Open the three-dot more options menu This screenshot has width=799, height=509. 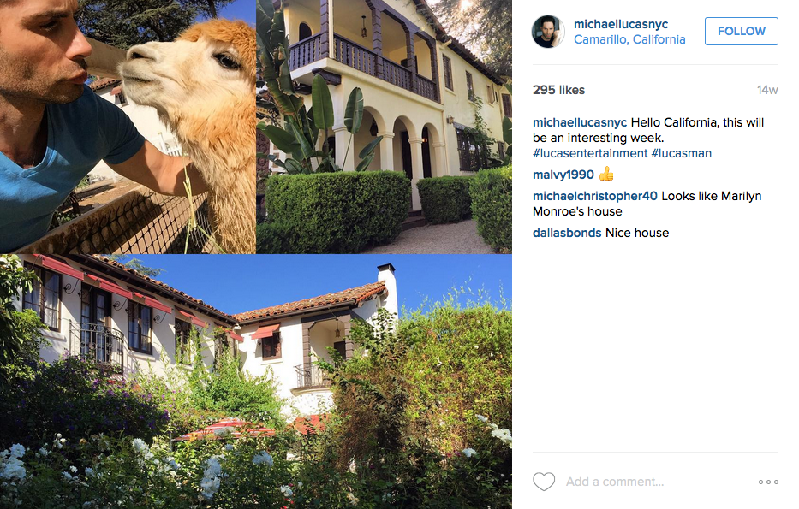[768, 482]
